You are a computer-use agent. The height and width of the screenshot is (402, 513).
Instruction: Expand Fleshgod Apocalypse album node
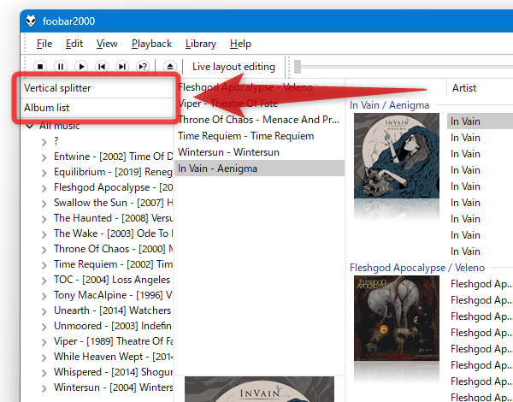click(x=44, y=188)
